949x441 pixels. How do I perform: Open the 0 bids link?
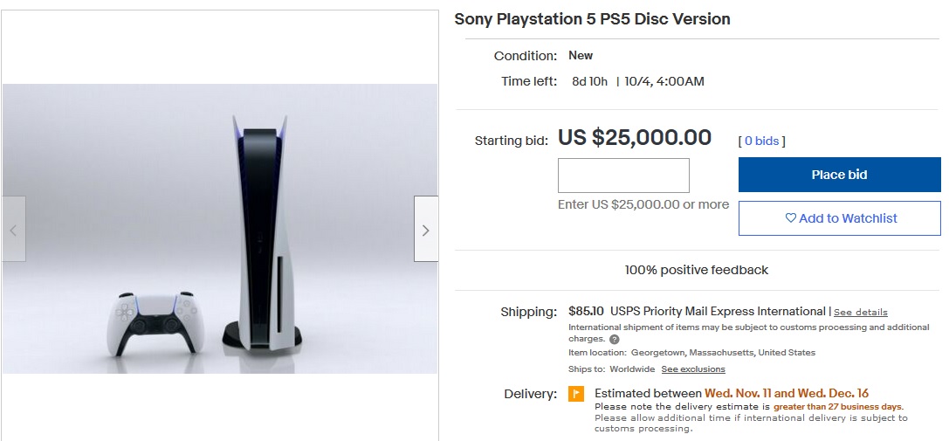(x=761, y=141)
